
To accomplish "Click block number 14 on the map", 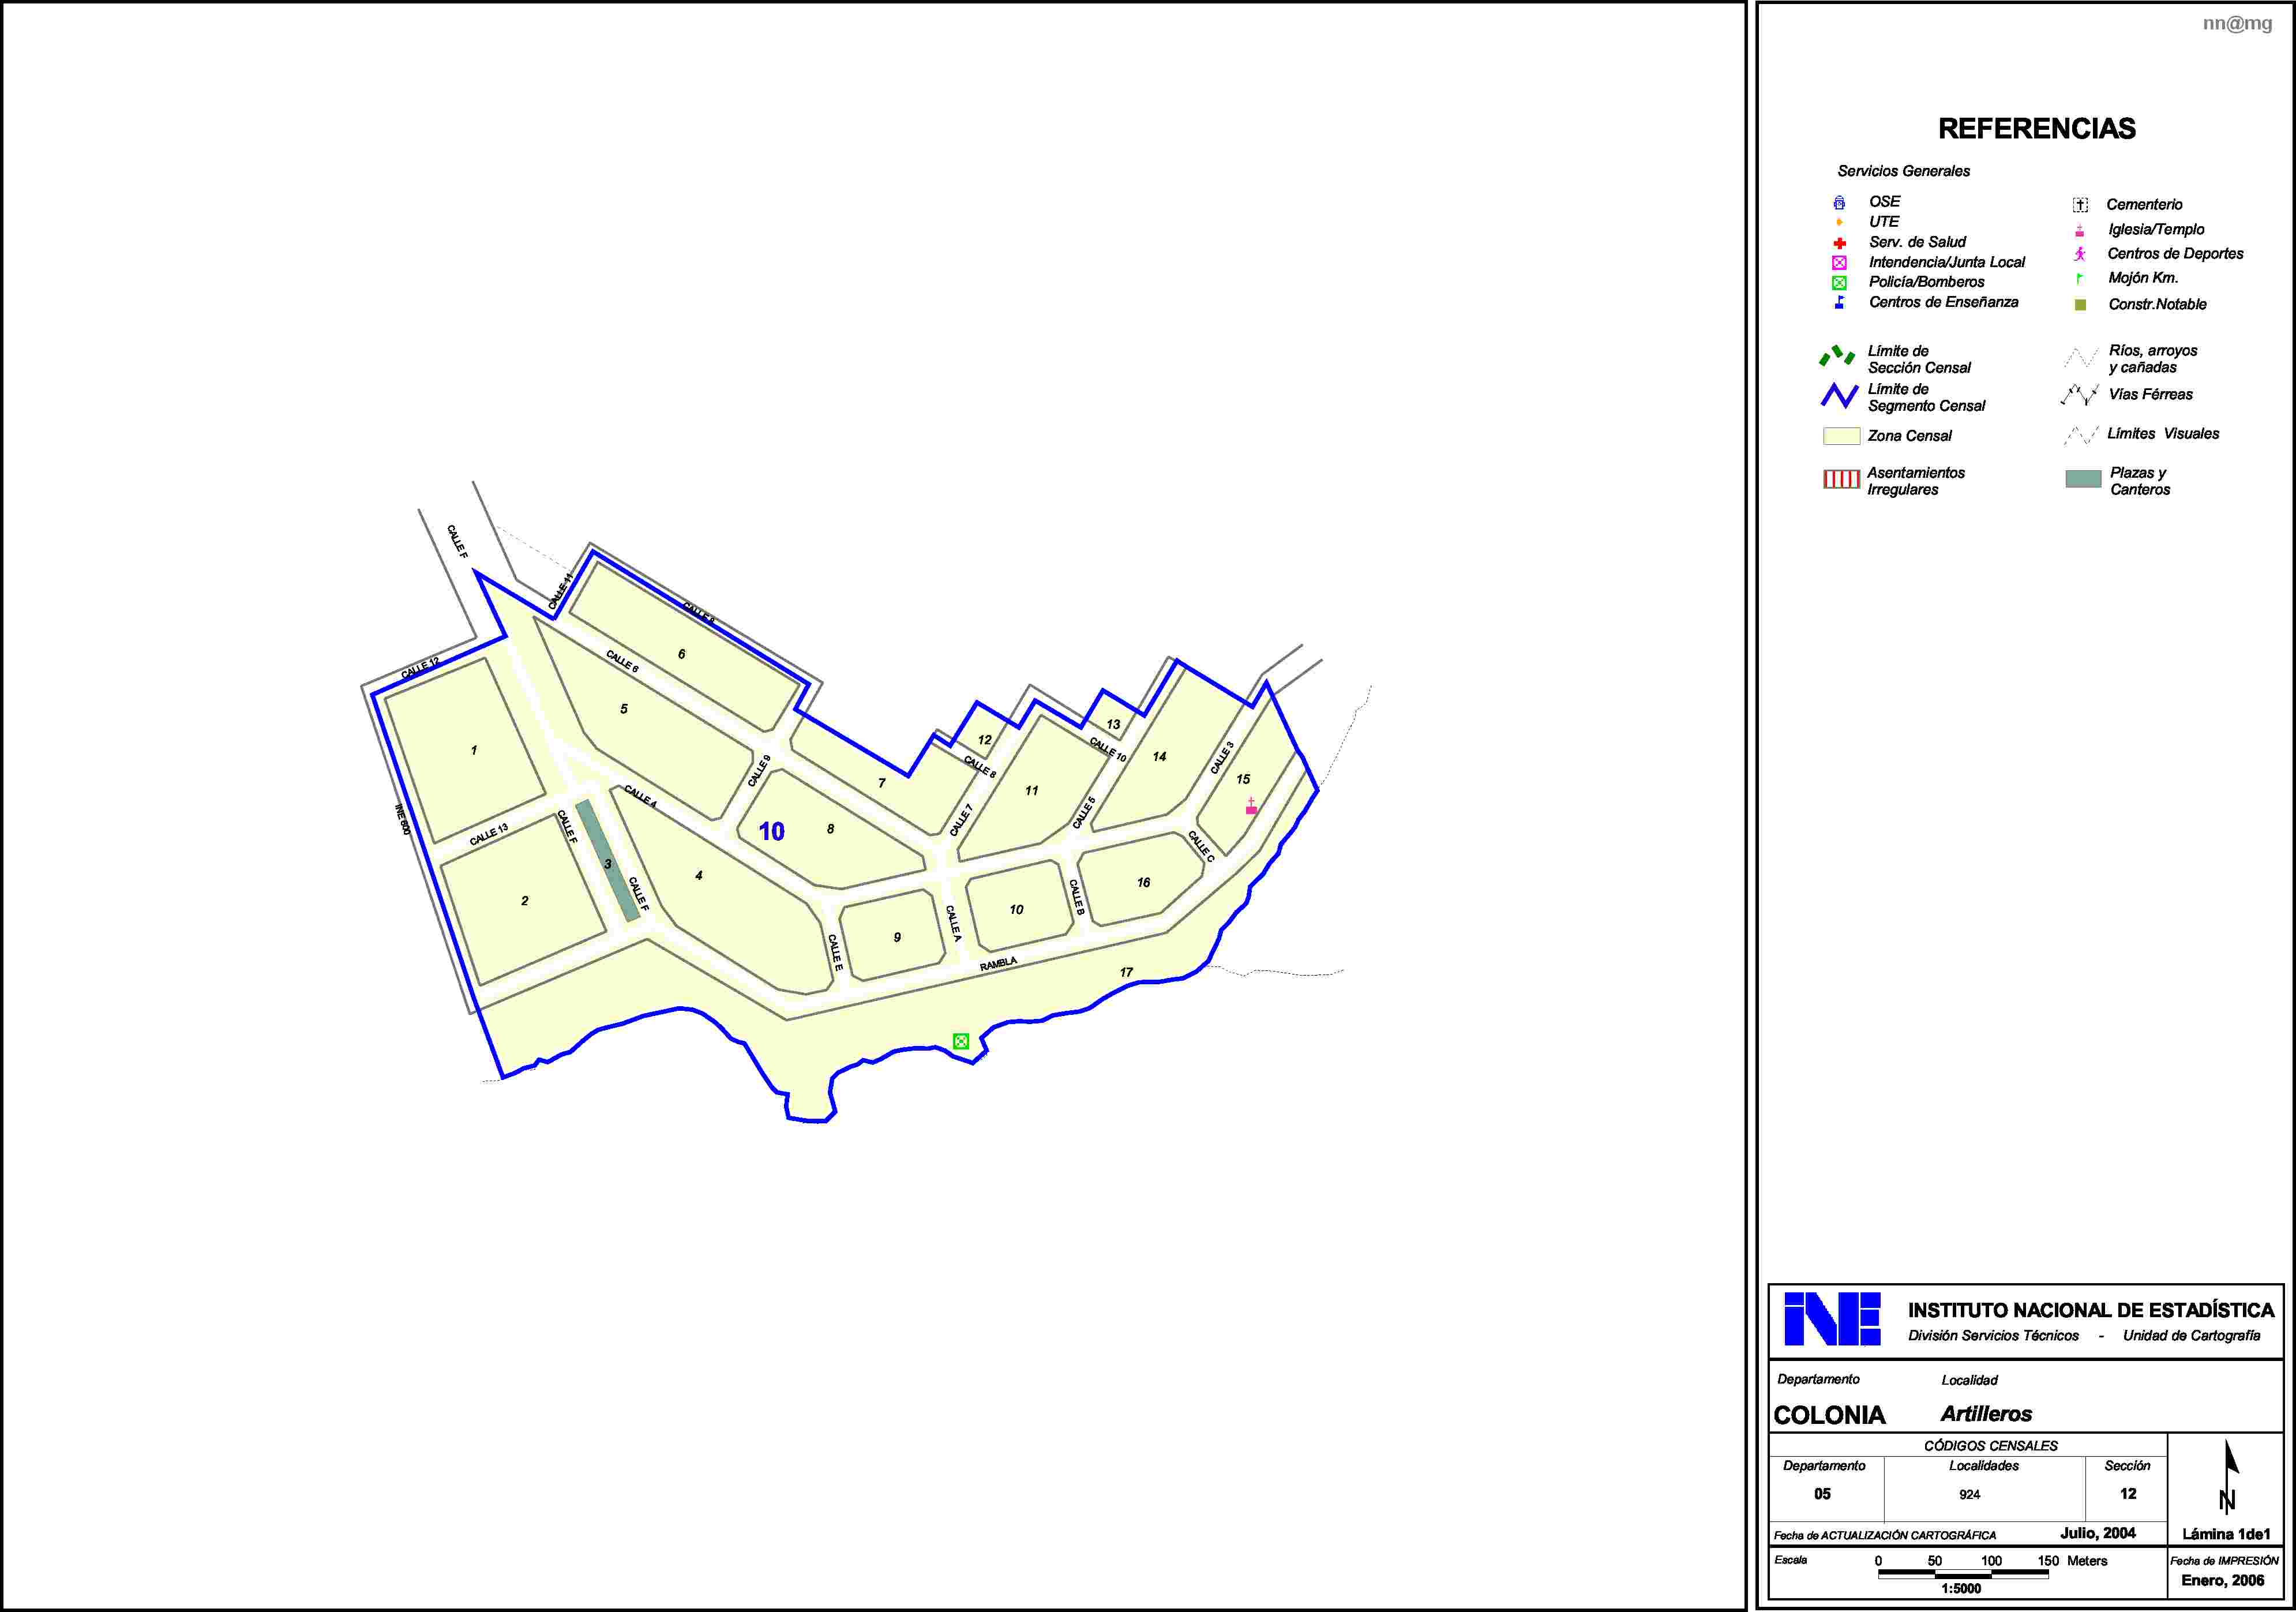I will pyautogui.click(x=1160, y=757).
